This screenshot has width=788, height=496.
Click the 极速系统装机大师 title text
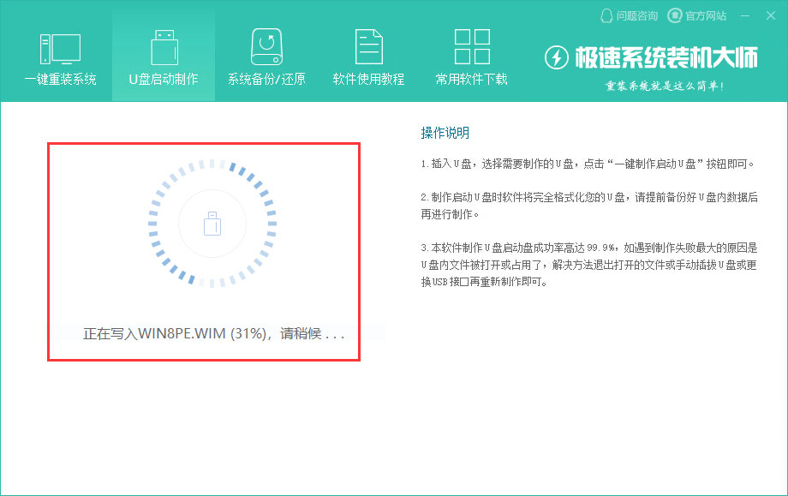666,58
